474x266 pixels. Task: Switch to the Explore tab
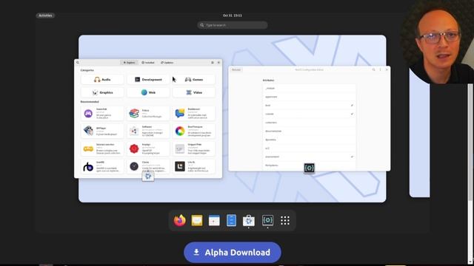129,62
